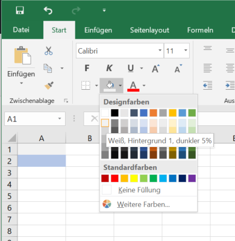Pick dark red standard color swatch
Screen dimensions: 235x241
[x=105, y=178]
